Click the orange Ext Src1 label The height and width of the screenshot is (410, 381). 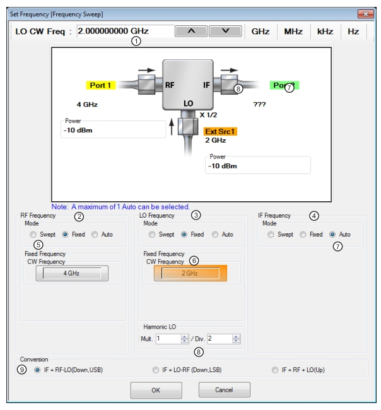pos(220,131)
